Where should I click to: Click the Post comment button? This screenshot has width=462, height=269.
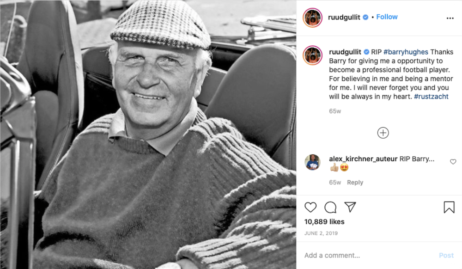tap(446, 256)
